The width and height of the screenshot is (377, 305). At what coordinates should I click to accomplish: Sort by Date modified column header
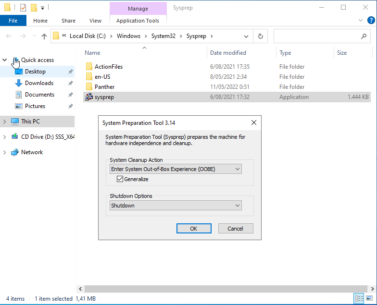[x=241, y=53]
